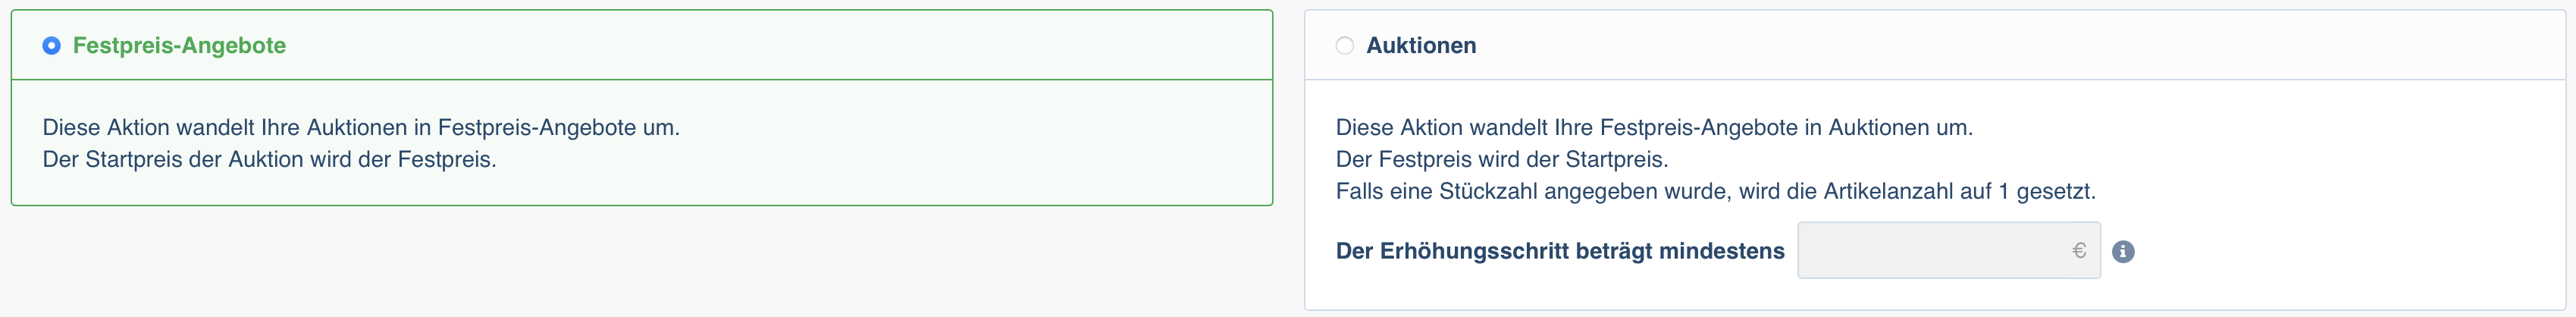Select the Festpreis-Angebote radio button
The width and height of the screenshot is (2576, 317).
click(x=51, y=45)
